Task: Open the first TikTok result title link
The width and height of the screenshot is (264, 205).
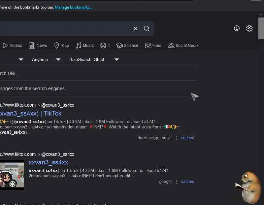Action: click(x=31, y=114)
